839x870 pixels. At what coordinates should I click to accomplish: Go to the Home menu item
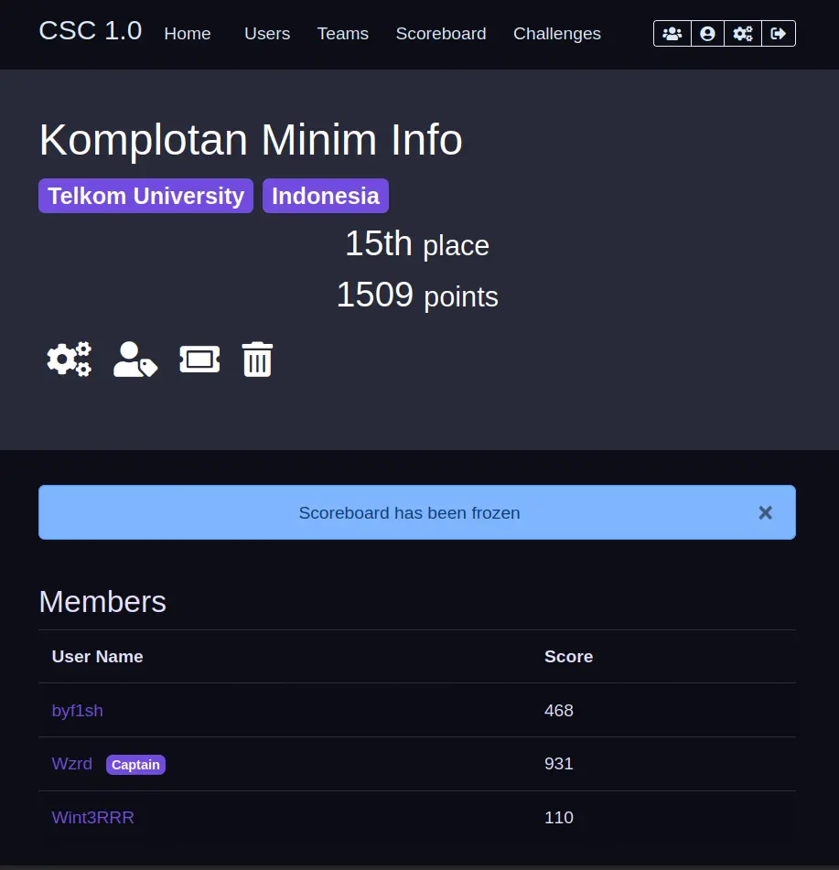188,34
